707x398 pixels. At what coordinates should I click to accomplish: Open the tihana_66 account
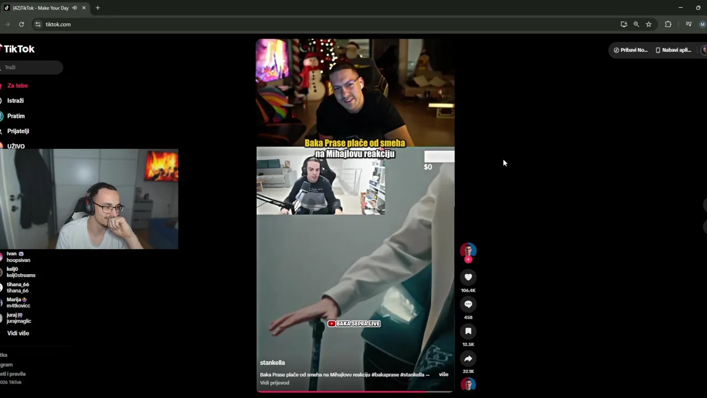[x=17, y=287]
